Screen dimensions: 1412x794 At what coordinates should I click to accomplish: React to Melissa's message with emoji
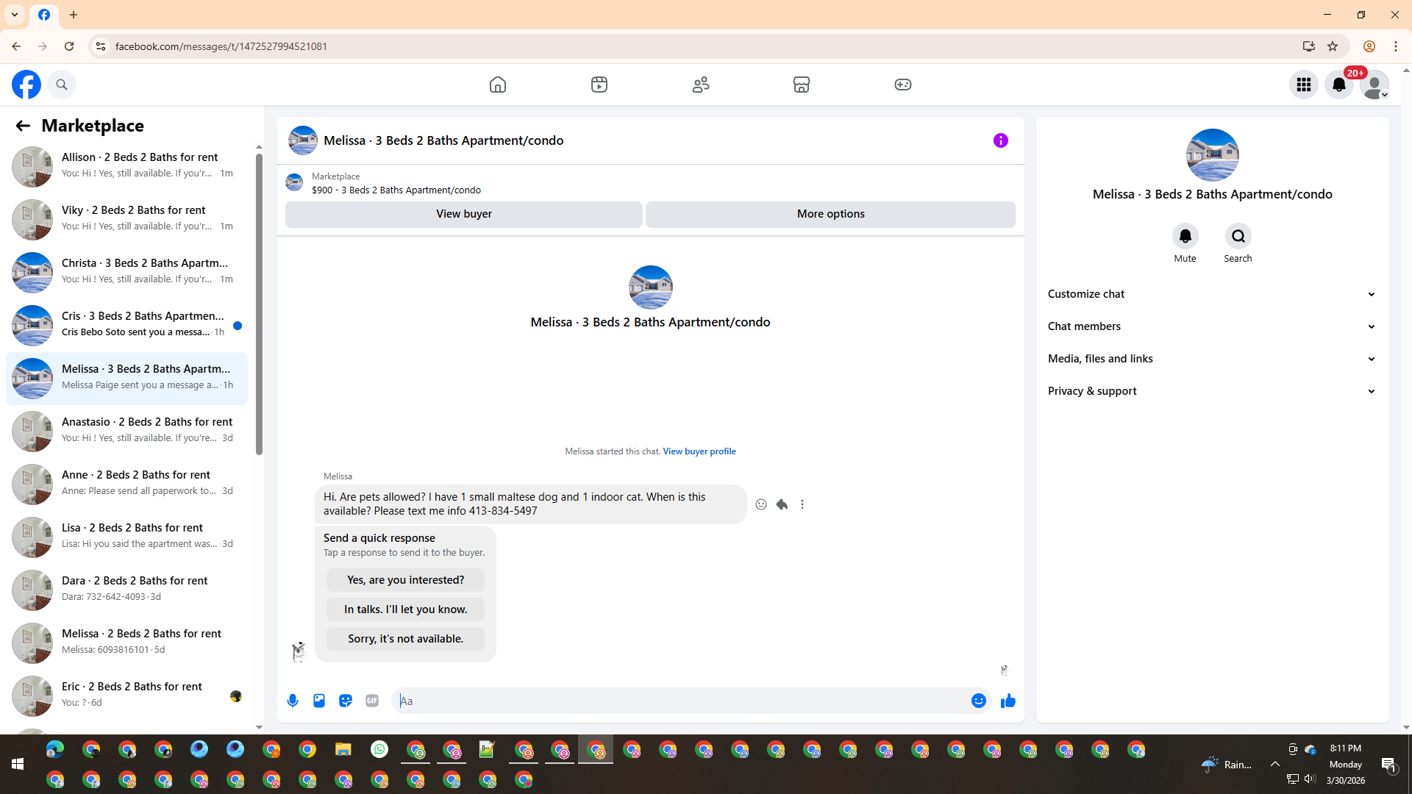coord(761,504)
